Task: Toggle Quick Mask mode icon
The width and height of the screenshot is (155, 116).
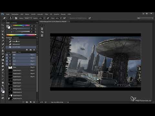Action: click(3, 95)
